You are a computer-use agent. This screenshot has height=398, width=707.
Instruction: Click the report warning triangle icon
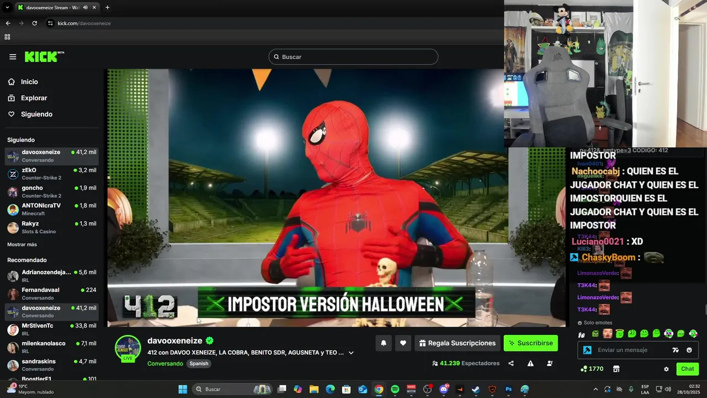530,364
